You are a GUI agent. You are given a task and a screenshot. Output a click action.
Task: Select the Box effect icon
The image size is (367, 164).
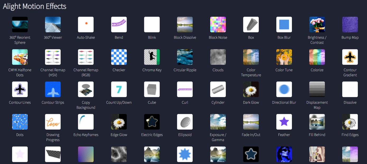[x=251, y=25]
